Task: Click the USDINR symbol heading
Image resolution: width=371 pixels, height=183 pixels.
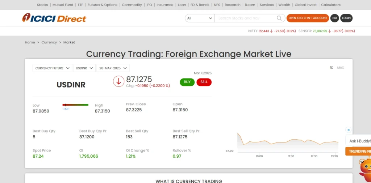Action: [x=71, y=85]
